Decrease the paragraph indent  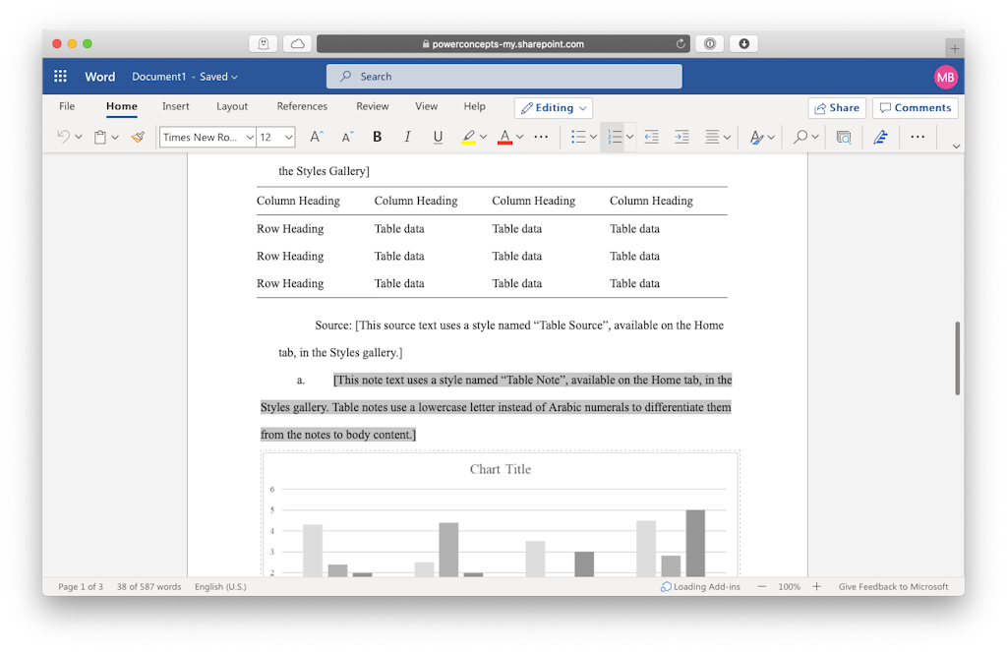651,137
